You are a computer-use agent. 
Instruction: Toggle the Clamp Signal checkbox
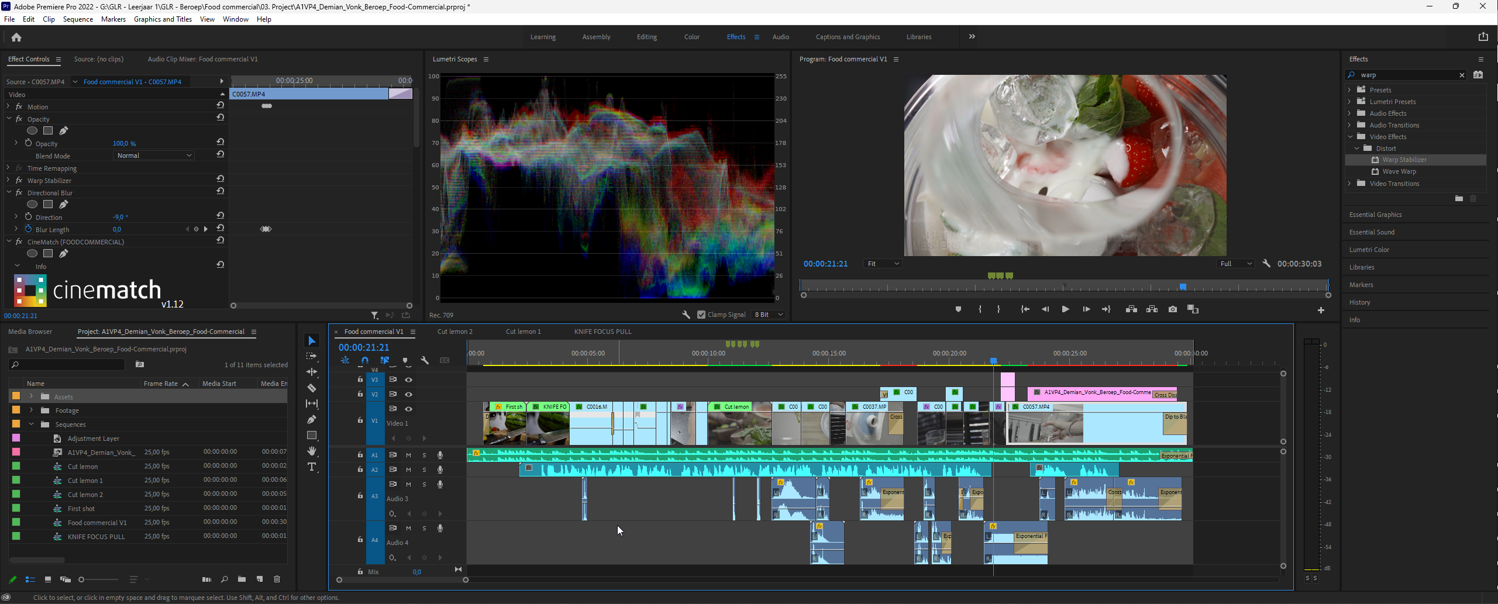[x=701, y=315]
